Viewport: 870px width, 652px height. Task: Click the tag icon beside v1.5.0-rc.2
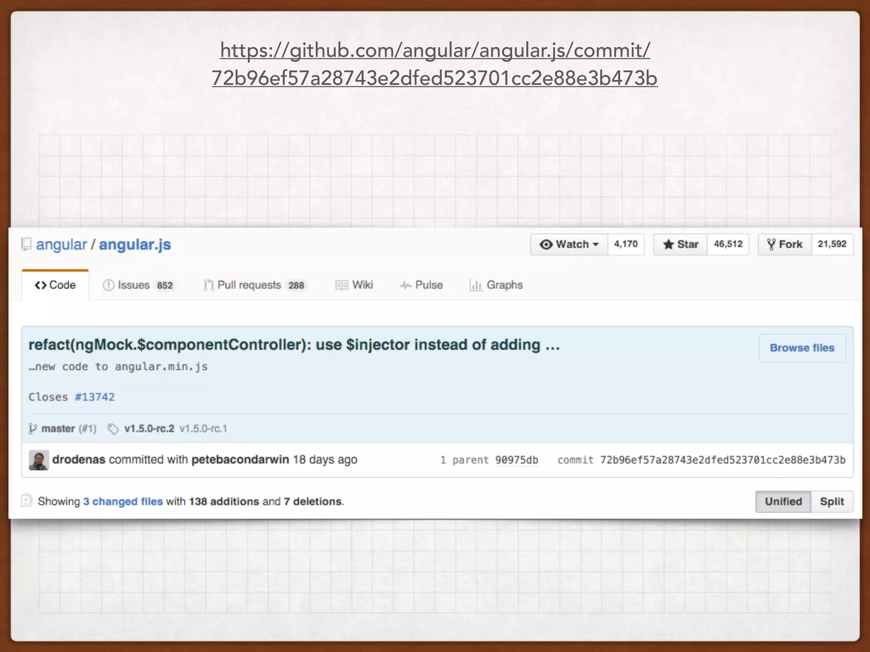point(113,429)
